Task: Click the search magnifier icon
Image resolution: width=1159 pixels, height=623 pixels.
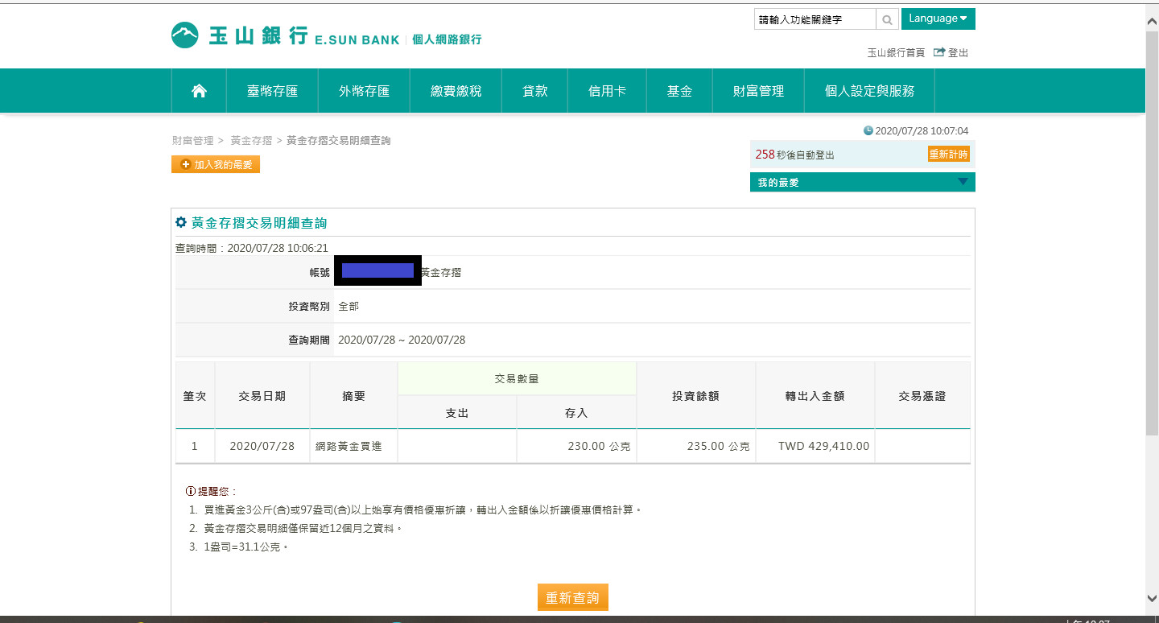Action: click(886, 19)
